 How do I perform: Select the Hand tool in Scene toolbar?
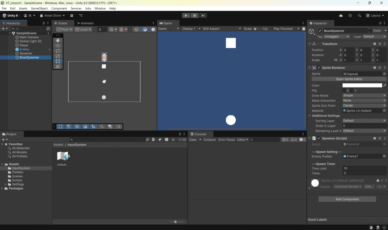tap(58, 40)
